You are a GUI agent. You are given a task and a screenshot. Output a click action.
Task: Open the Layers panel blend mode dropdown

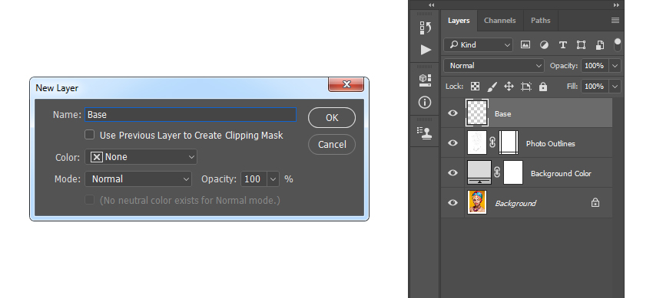click(494, 66)
